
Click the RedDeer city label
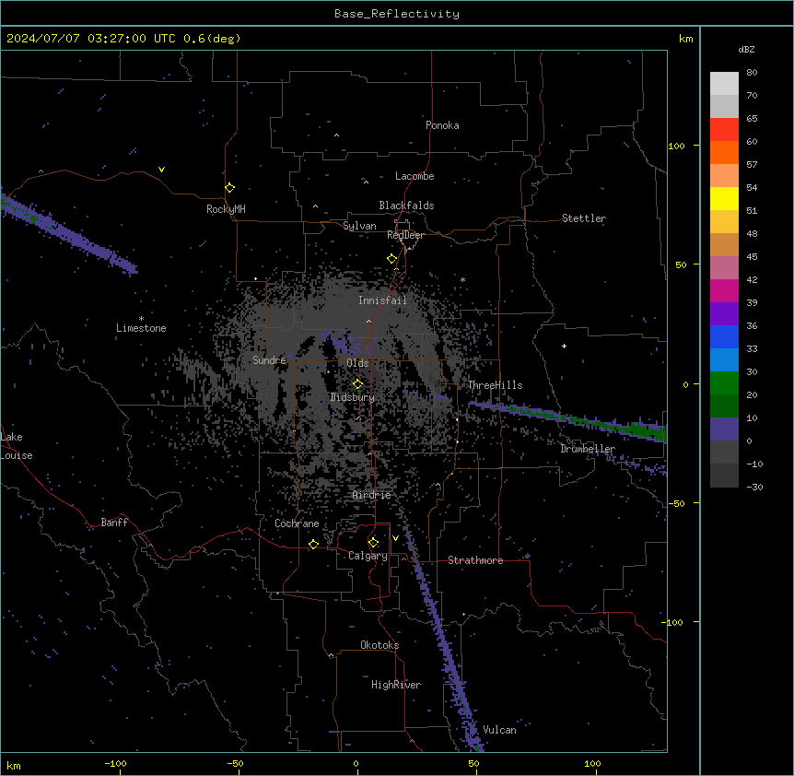click(x=405, y=235)
